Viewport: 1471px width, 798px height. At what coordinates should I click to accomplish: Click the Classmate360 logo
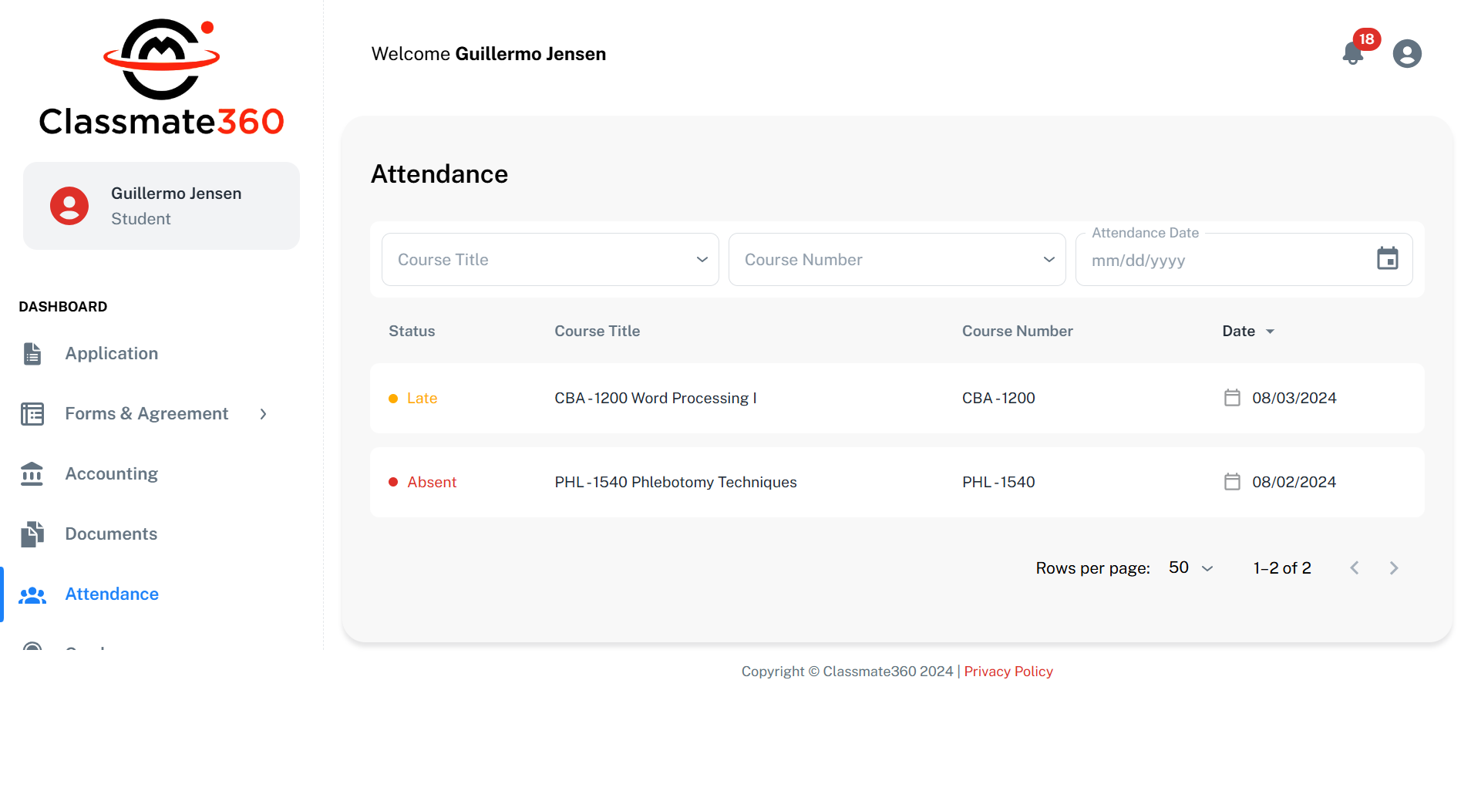coord(162,79)
